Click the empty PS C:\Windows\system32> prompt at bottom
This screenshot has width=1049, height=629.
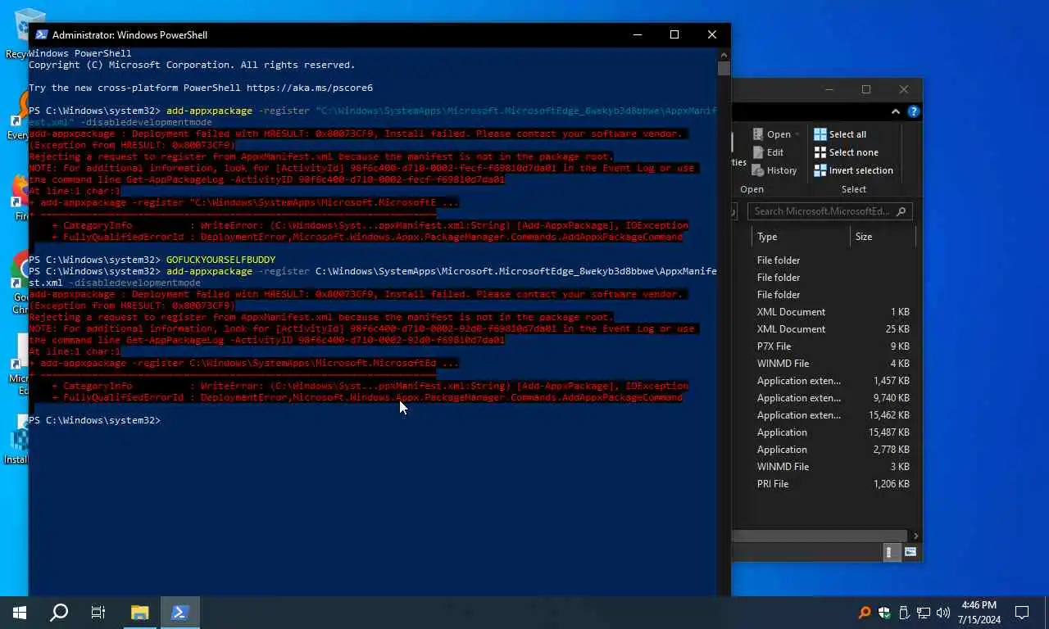pyautogui.click(x=94, y=420)
